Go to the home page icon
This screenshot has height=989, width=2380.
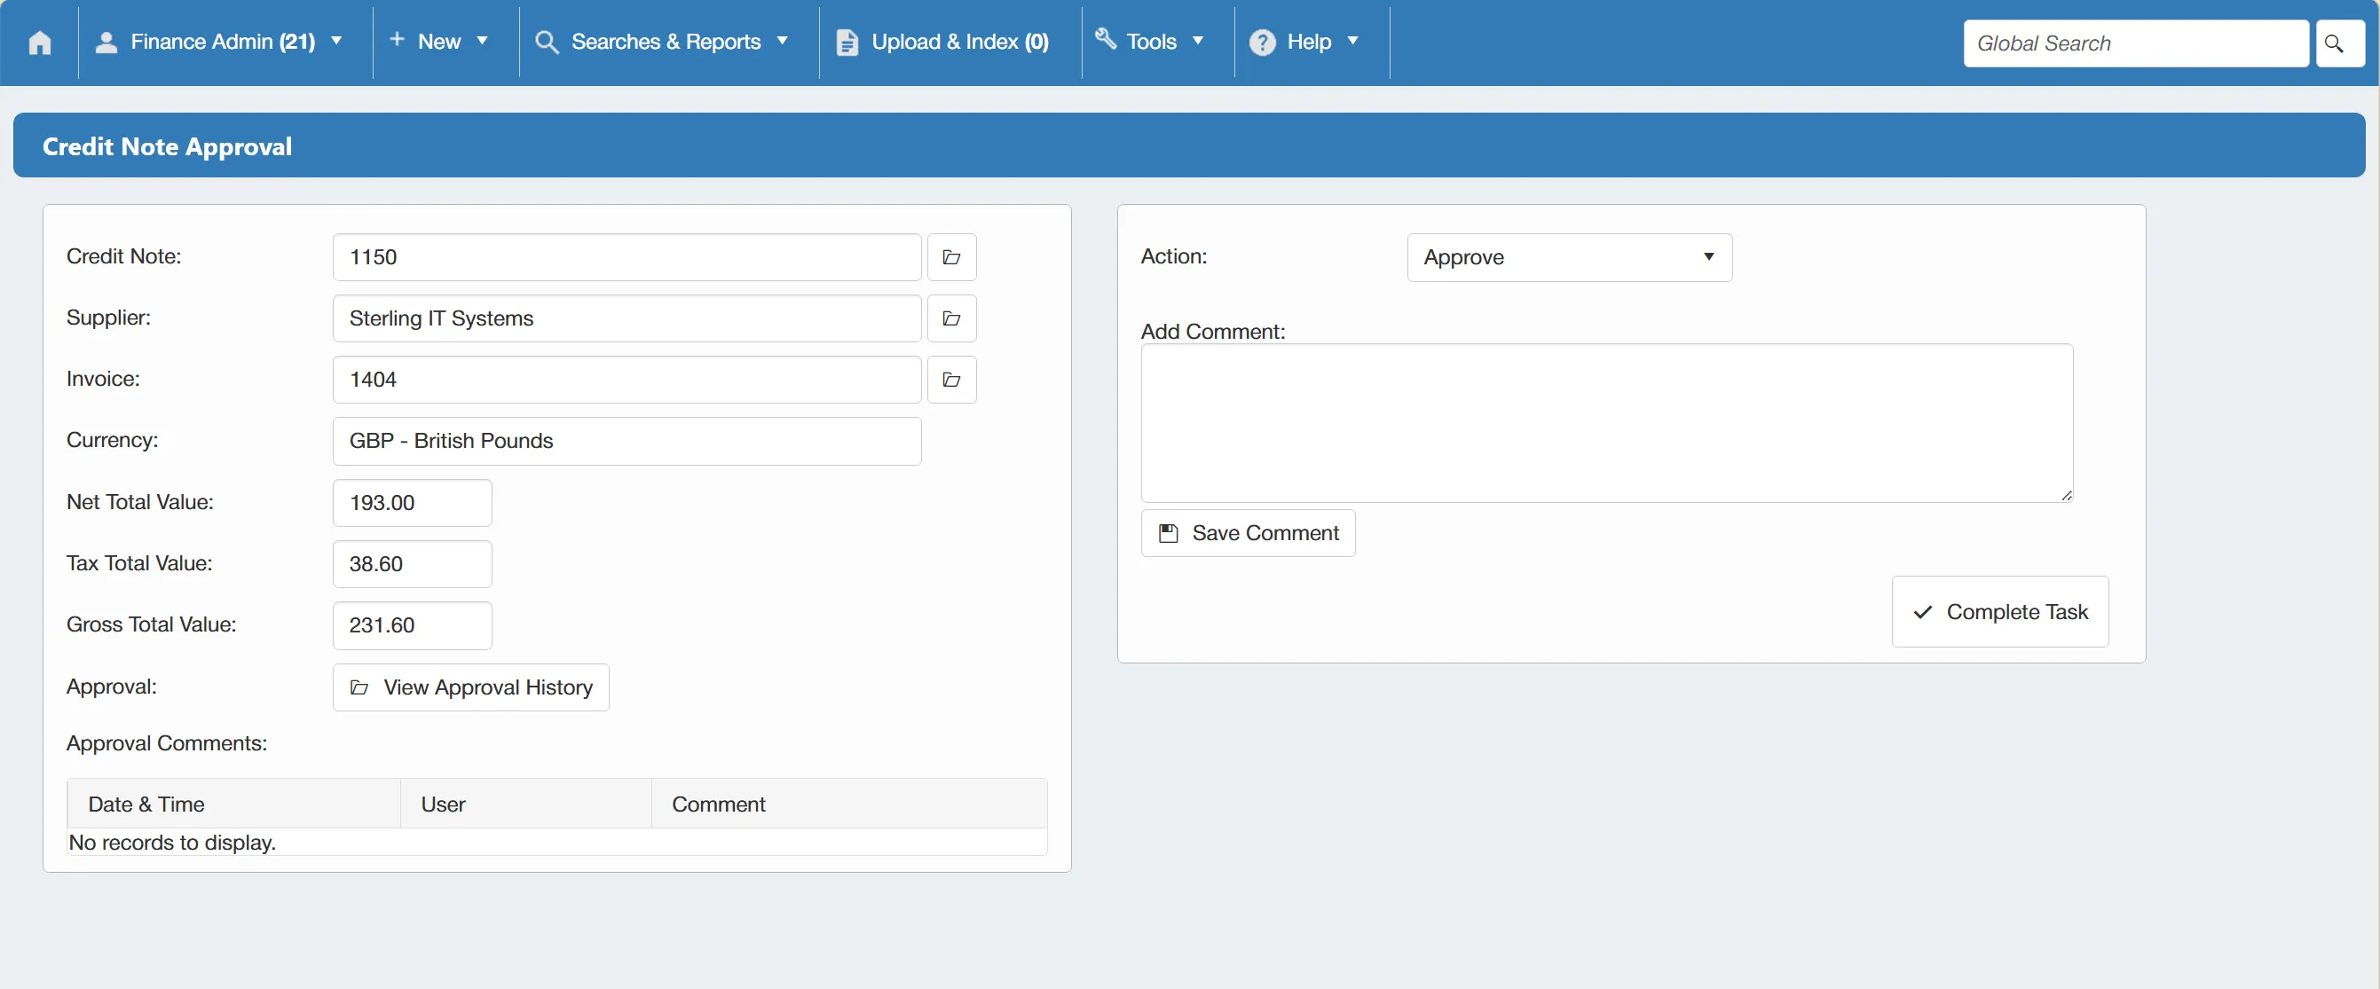40,43
